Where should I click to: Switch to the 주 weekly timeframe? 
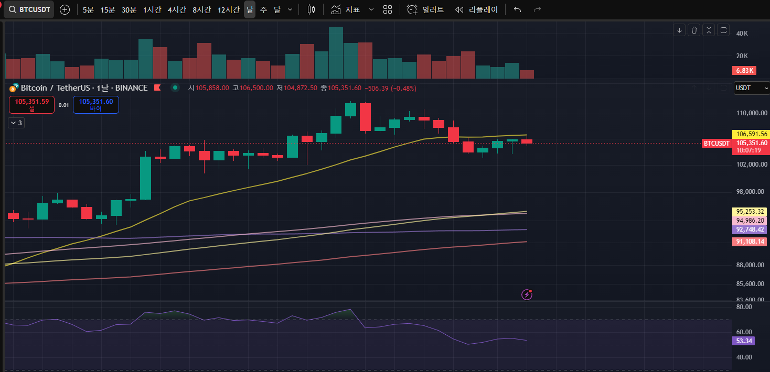263,9
